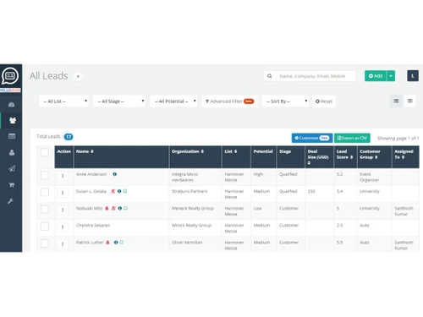Open info icon beside Anne Anderson
Image resolution: width=423 pixels, height=317 pixels.
pos(115,174)
